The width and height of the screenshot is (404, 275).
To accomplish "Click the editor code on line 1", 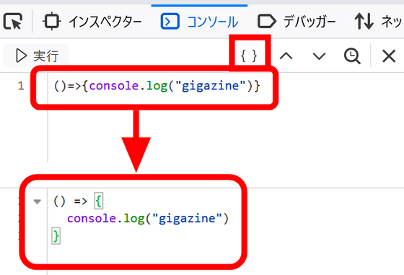I will [x=157, y=86].
